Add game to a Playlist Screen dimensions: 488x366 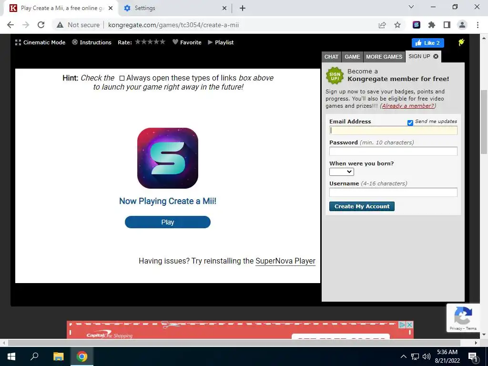click(x=221, y=42)
